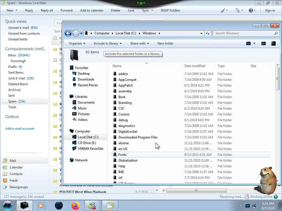The image size is (282, 211).
Task: Open the recent pages dropdown next to forward button
Action: coord(81,33)
